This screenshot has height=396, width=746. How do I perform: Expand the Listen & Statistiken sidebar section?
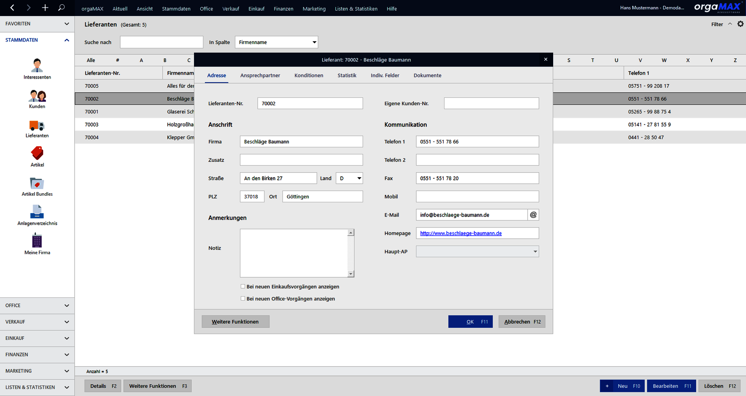37,387
